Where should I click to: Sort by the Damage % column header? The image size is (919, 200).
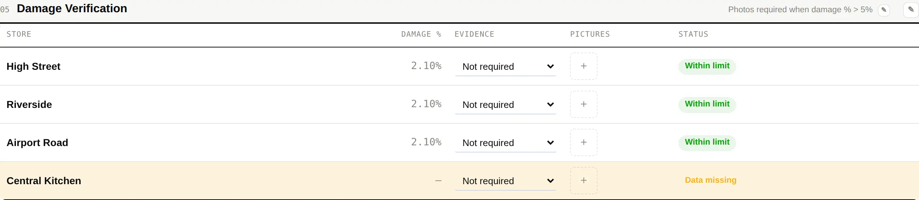[421, 34]
